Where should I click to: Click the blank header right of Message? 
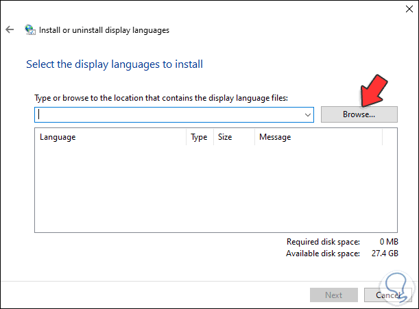390,137
